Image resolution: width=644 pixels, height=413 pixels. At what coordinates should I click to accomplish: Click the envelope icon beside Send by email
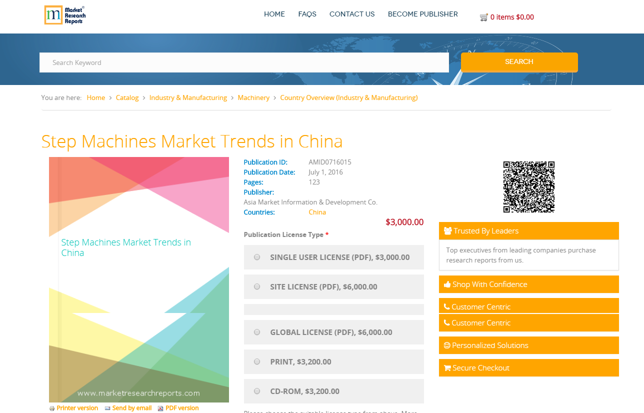pyautogui.click(x=107, y=408)
